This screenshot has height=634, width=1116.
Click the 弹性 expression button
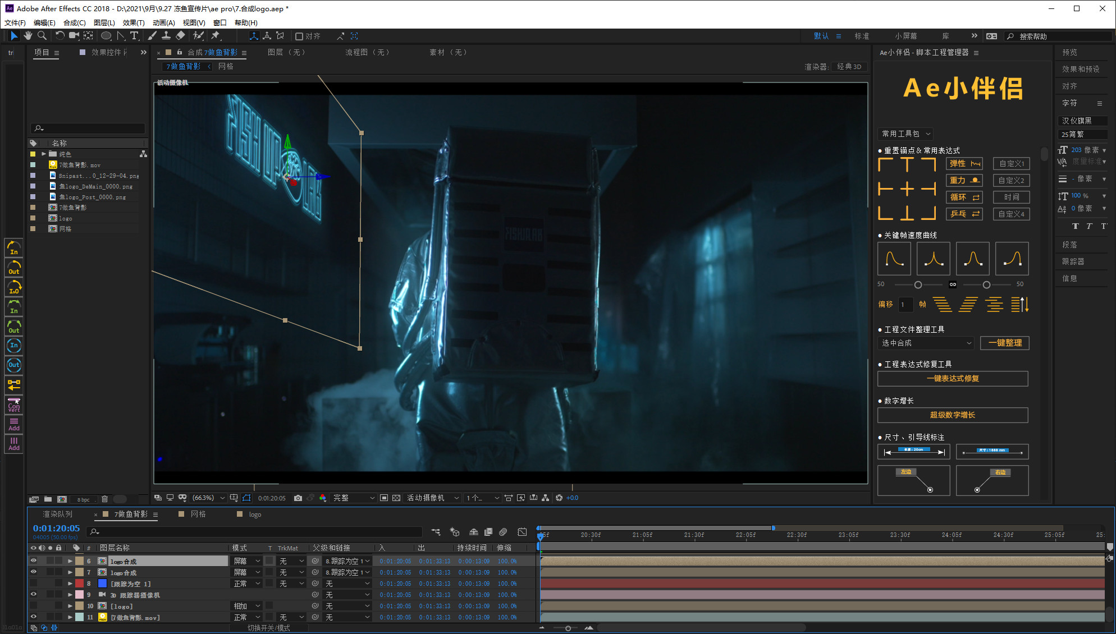coord(964,163)
